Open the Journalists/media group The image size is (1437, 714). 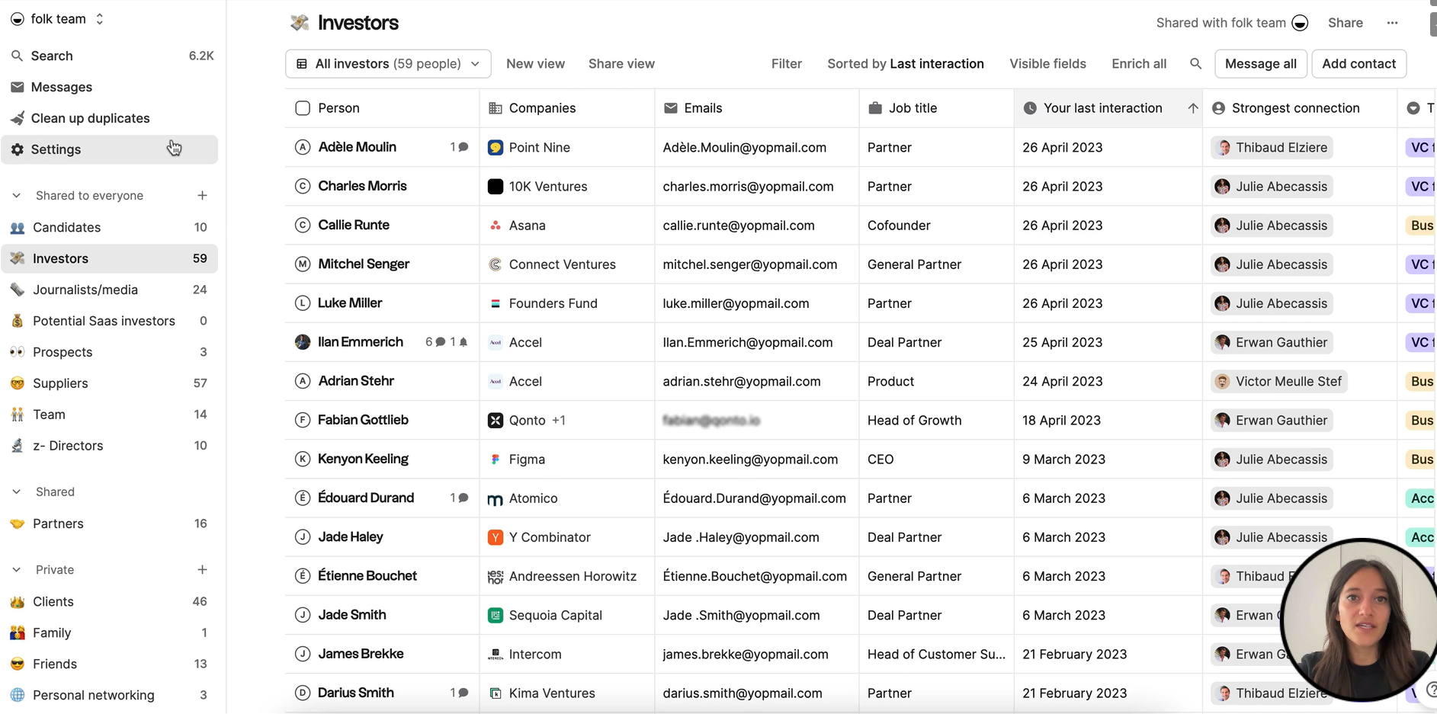click(x=85, y=290)
